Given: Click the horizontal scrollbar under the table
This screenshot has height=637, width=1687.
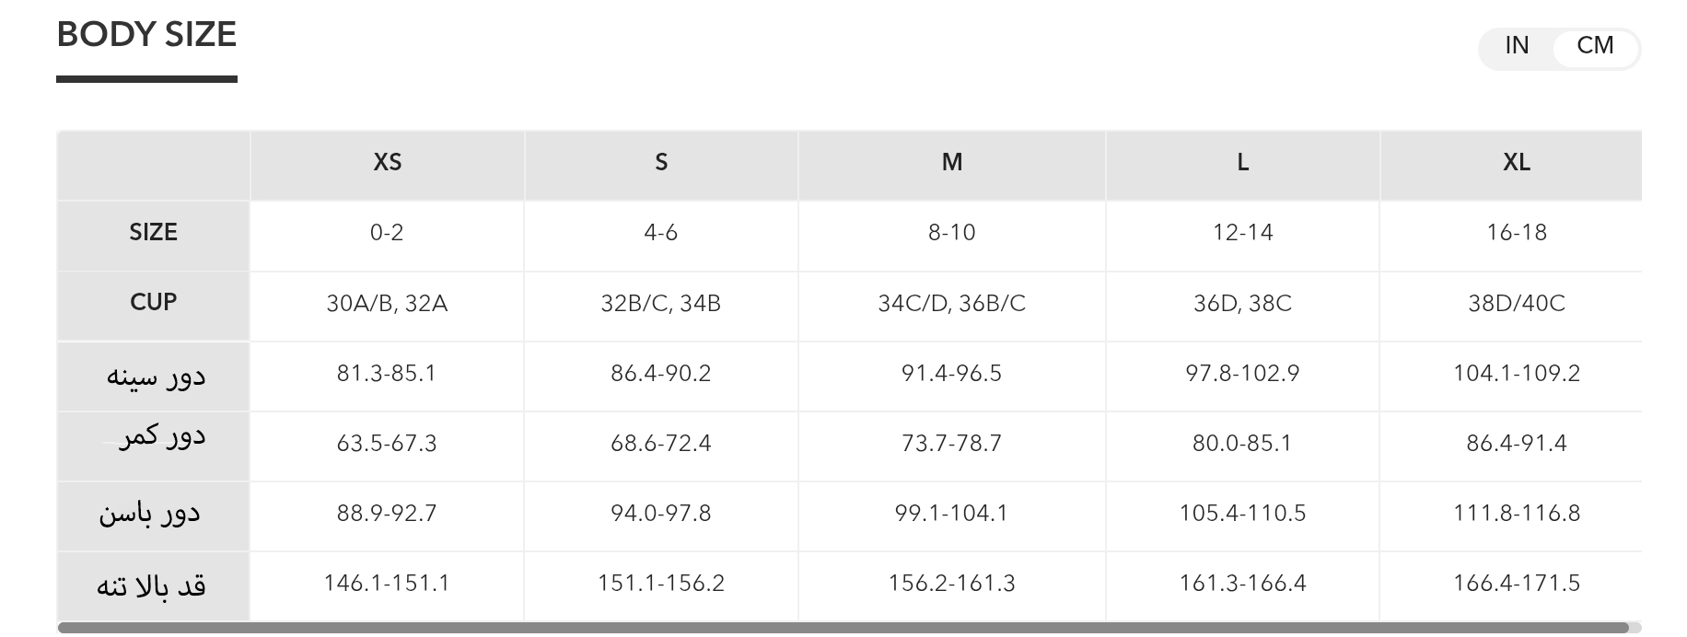Looking at the screenshot, I should pyautogui.click(x=843, y=628).
